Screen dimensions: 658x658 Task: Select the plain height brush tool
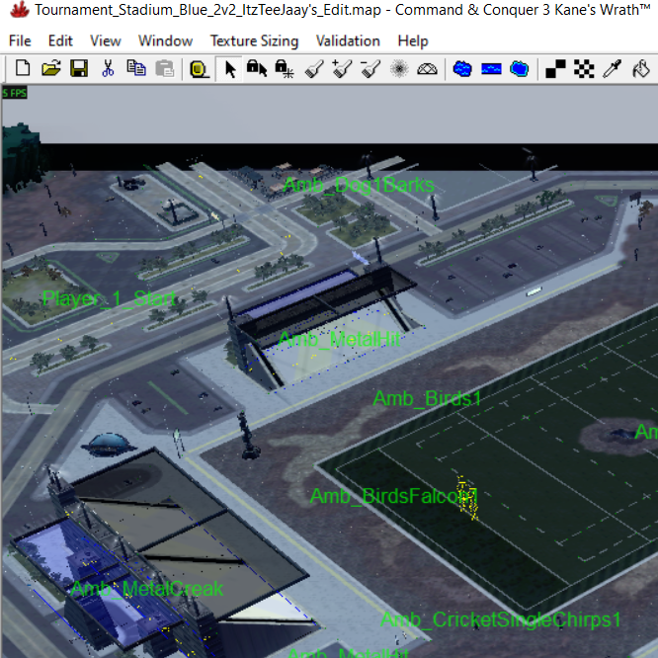[x=314, y=68]
